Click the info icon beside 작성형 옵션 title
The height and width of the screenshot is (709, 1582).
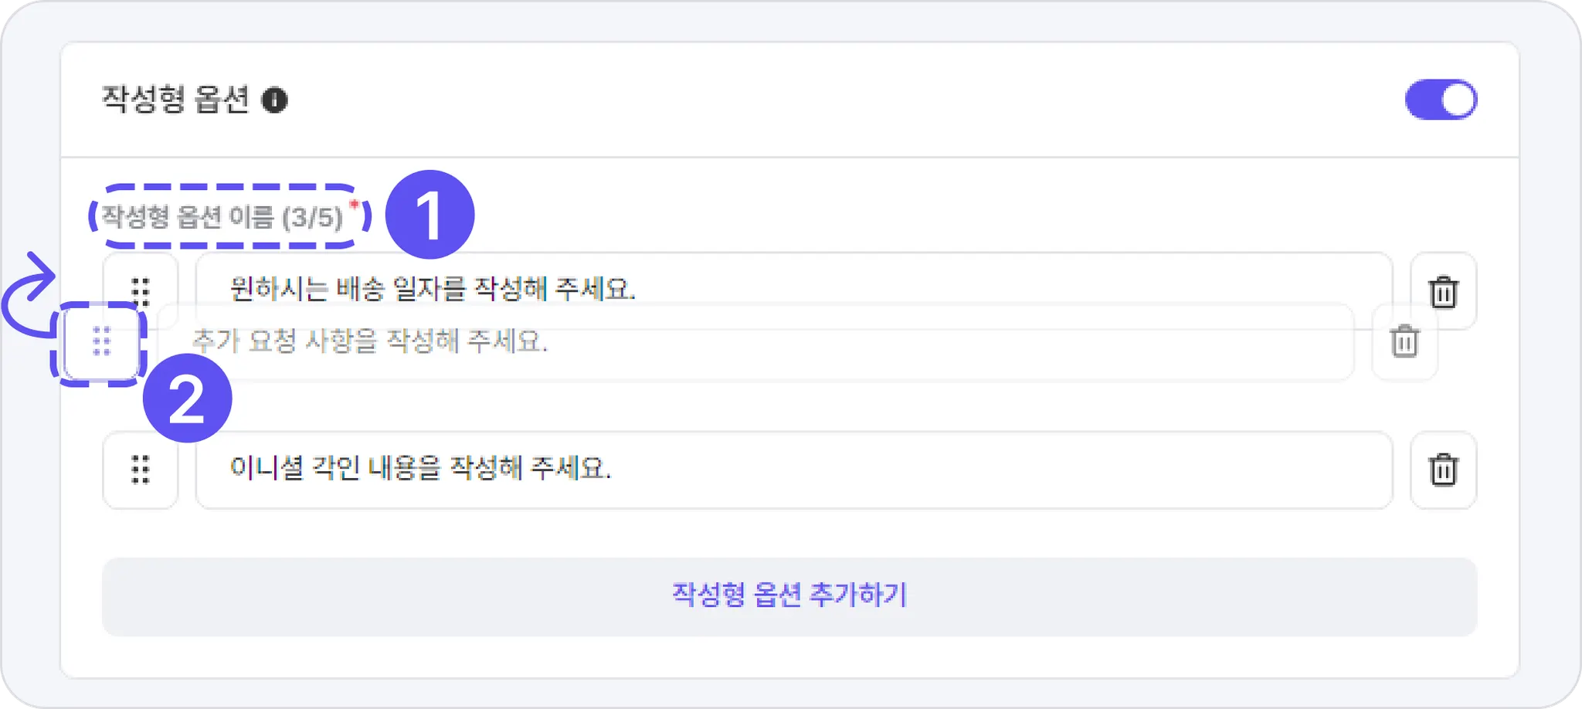click(274, 100)
